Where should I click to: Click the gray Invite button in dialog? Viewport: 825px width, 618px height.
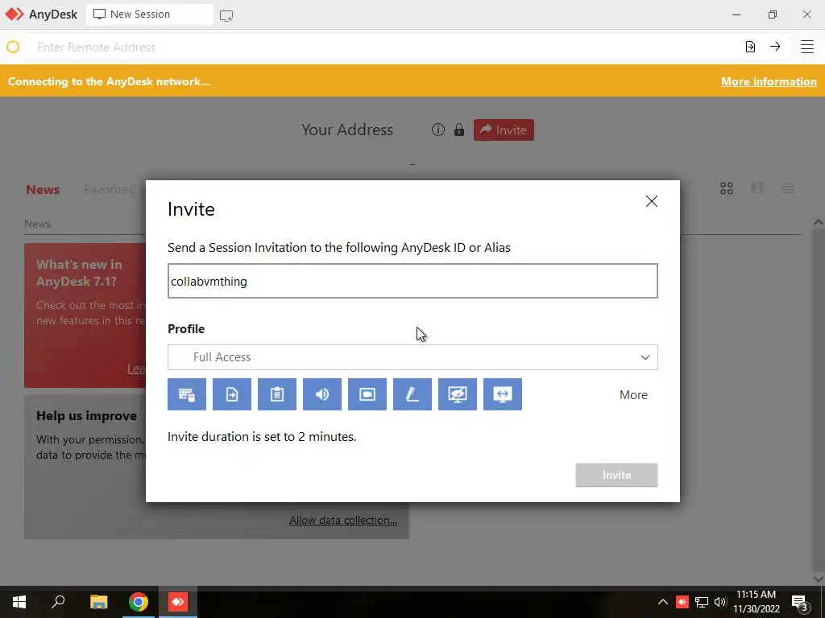pos(616,475)
